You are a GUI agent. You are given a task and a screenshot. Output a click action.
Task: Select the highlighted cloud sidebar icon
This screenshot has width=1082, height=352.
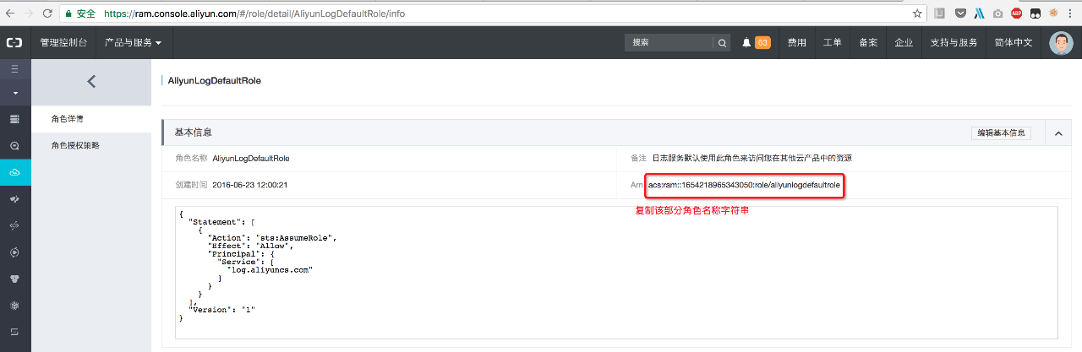point(14,172)
